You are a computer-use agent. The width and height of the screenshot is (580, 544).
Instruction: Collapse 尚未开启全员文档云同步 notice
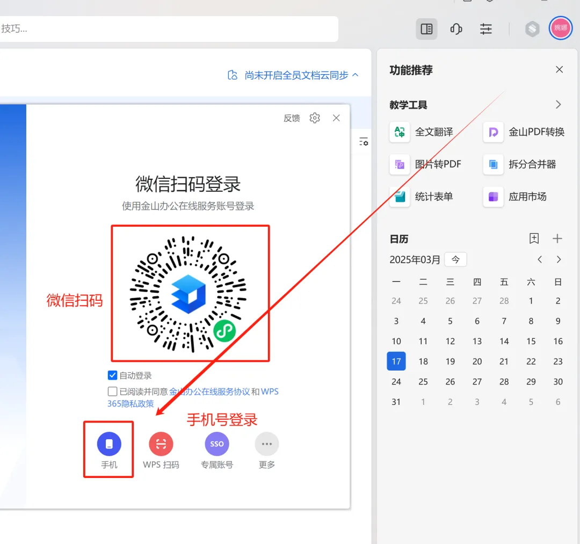(x=355, y=75)
